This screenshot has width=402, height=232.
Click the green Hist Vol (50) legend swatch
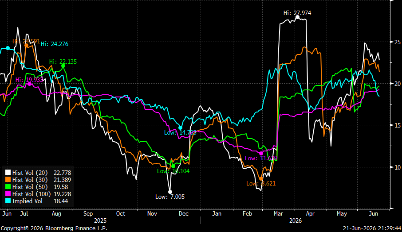click(8, 187)
